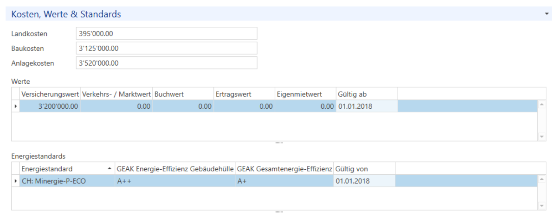Select the Eigenmietwert 0.00 cell
Viewport: 555px width, 216px height.
pyautogui.click(x=305, y=106)
